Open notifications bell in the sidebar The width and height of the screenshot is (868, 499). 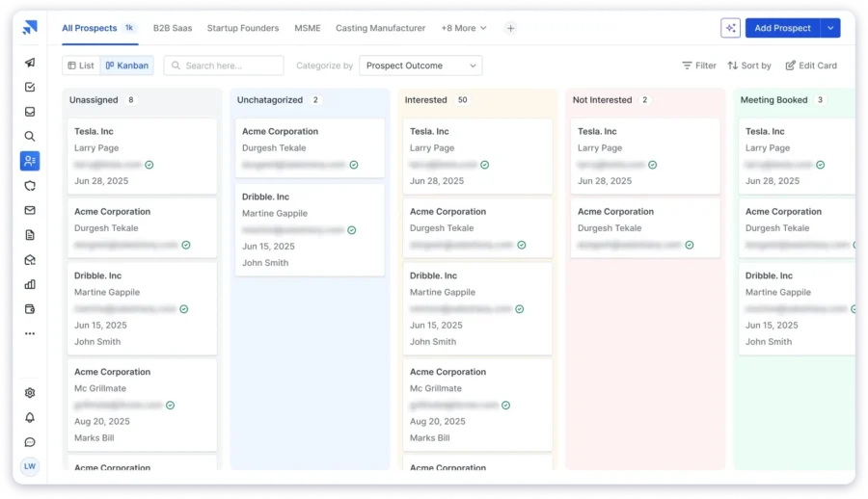point(30,418)
